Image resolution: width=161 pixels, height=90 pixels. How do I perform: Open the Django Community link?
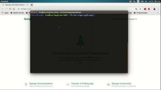[x=121, y=83]
